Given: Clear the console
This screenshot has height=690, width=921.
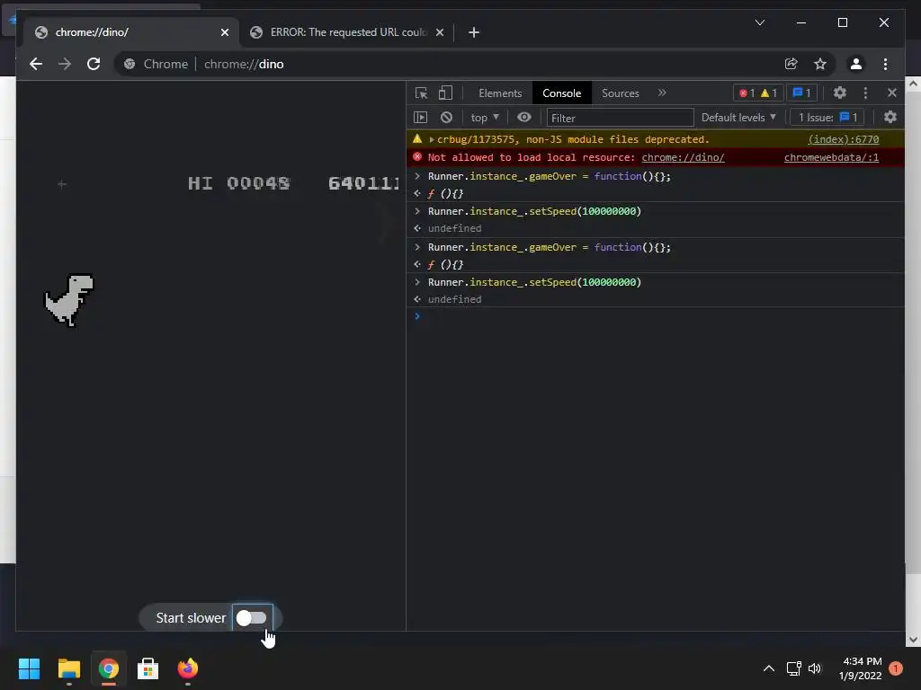Looking at the screenshot, I should pyautogui.click(x=446, y=118).
